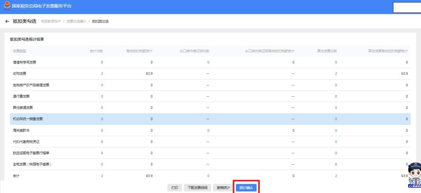Screen dimensions: 421x193
Task: Select the highlighted 机动车统一销售发票 row
Action: coord(28,119)
